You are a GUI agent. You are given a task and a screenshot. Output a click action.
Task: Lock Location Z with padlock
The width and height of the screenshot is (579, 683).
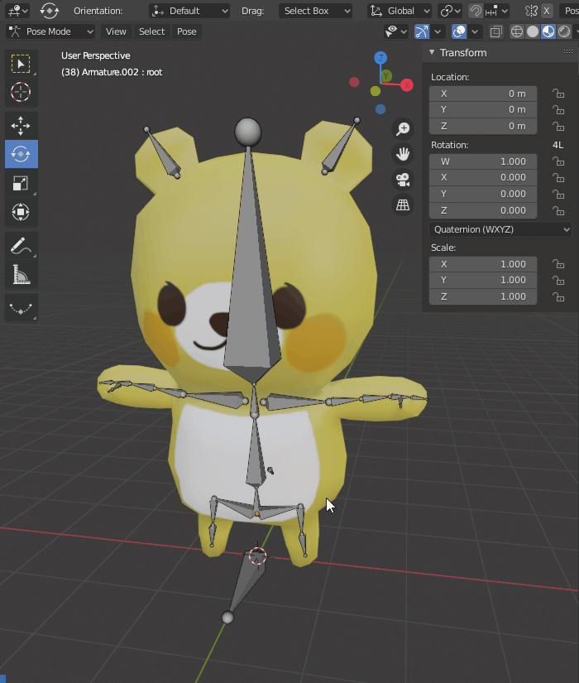(558, 127)
